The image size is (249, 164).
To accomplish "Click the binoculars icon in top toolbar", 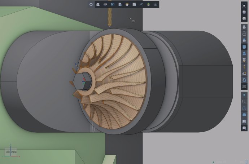I will [127, 4].
